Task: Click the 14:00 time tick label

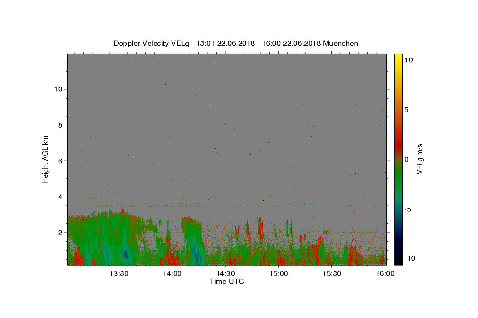Action: tap(172, 273)
